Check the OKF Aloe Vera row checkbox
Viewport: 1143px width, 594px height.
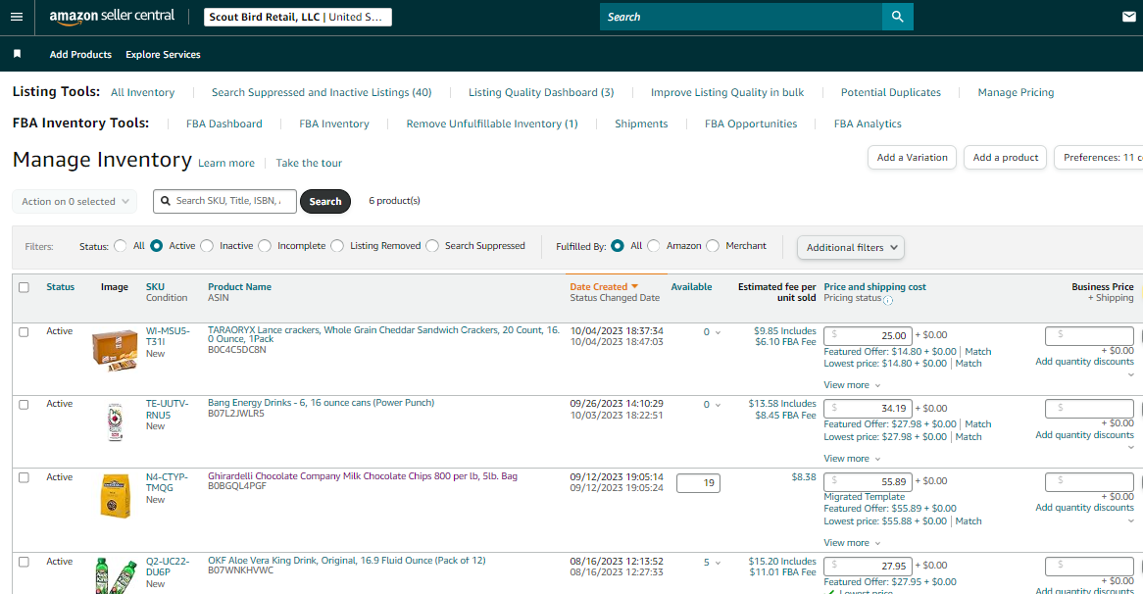25,562
